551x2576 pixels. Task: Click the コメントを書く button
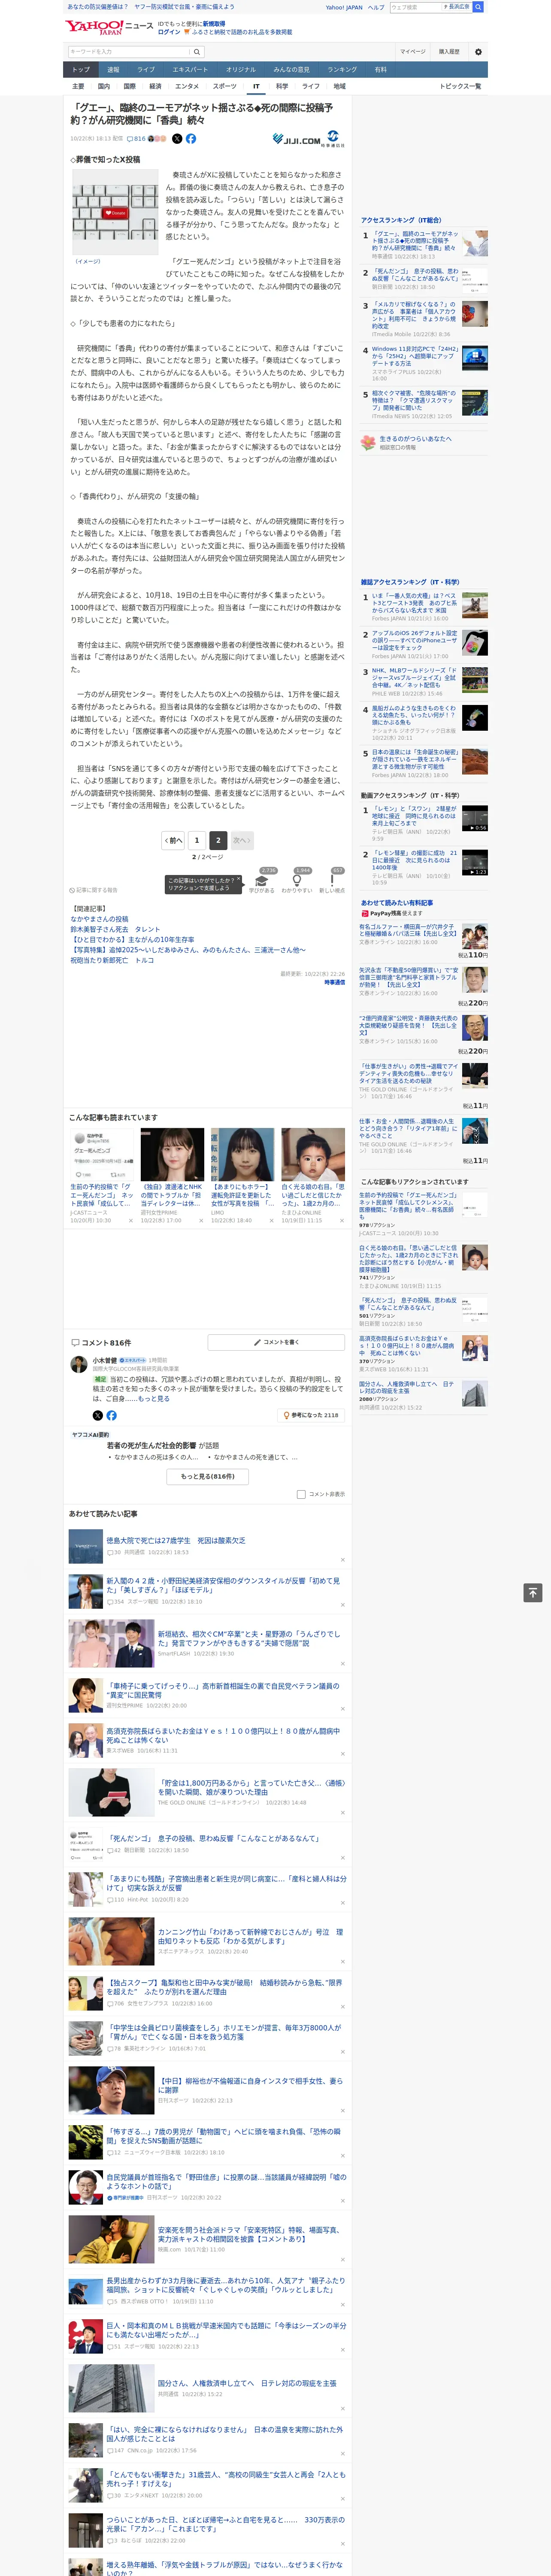(x=276, y=1342)
